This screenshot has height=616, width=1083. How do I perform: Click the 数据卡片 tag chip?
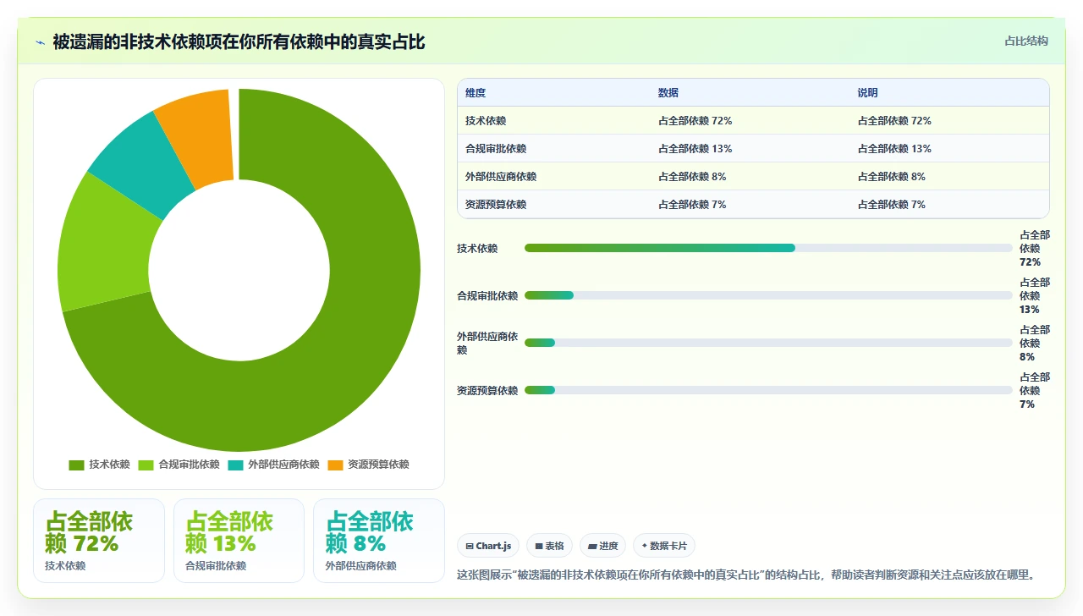(664, 546)
